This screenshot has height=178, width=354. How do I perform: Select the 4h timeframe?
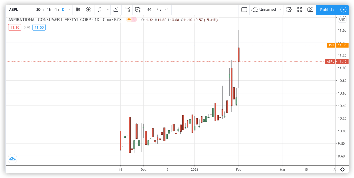coord(56,10)
